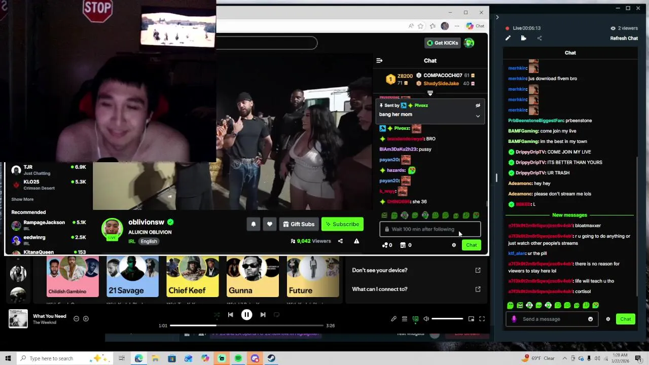The width and height of the screenshot is (649, 365).
Task: Adjust the Spotify volume slider
Action: tap(447, 319)
